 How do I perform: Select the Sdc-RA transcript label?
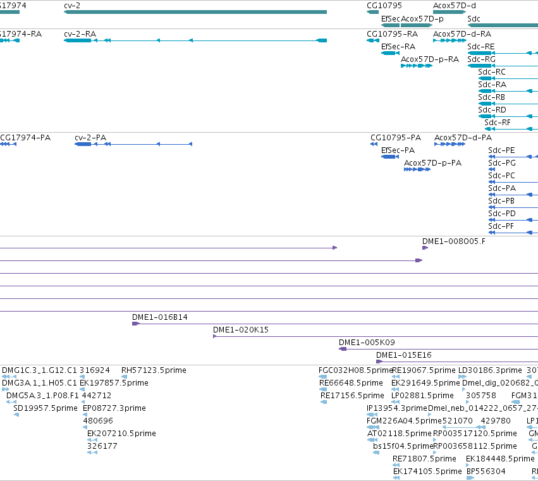[x=492, y=85]
